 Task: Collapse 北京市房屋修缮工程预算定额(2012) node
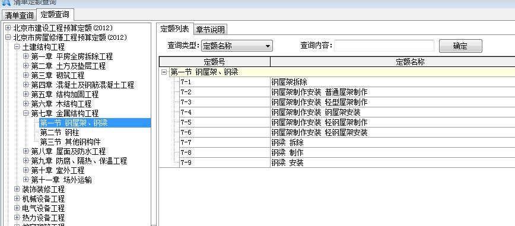pyautogui.click(x=8, y=37)
